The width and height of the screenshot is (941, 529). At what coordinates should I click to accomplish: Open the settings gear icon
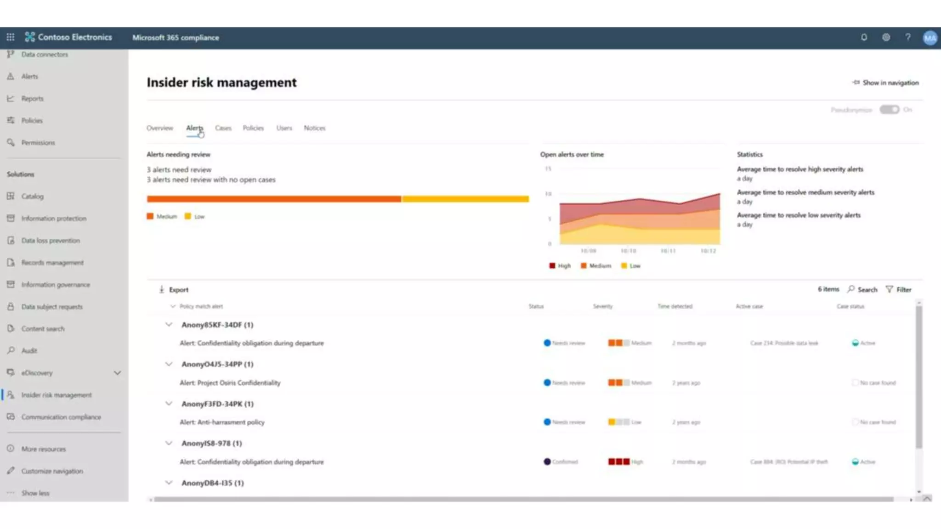(x=886, y=37)
